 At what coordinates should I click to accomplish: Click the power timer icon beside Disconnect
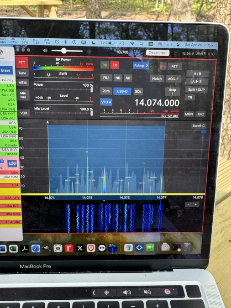tap(175, 53)
